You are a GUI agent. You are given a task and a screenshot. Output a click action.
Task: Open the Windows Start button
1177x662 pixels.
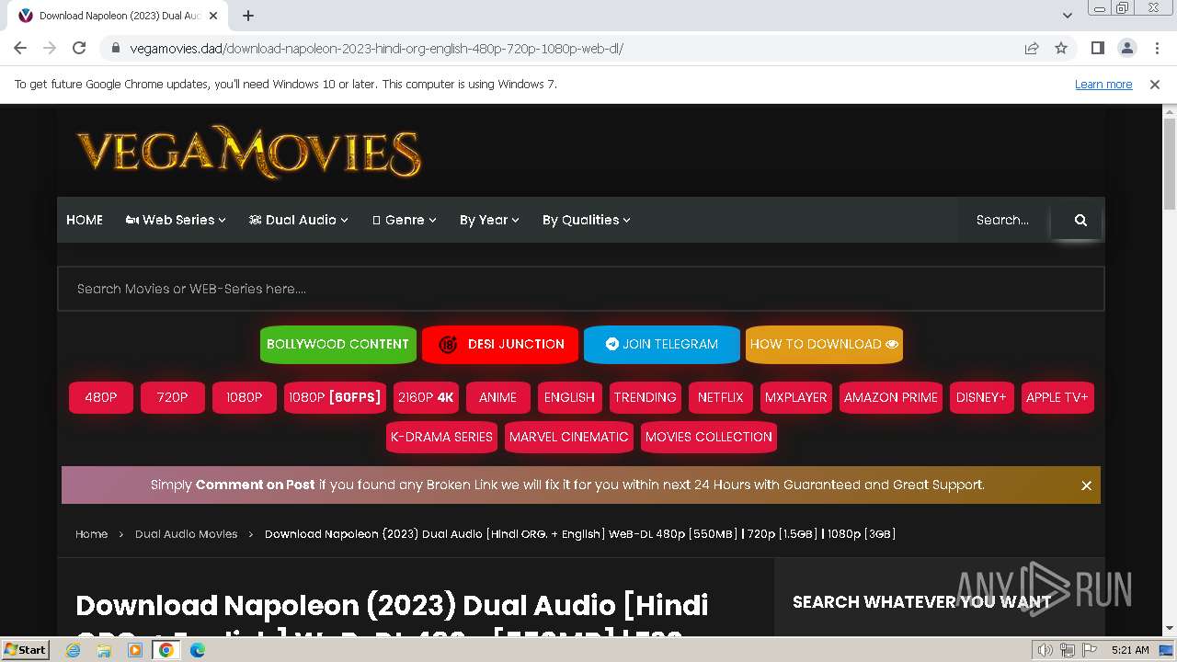(26, 649)
